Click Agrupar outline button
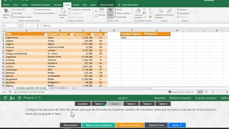The image size is (229, 129). 181,10
